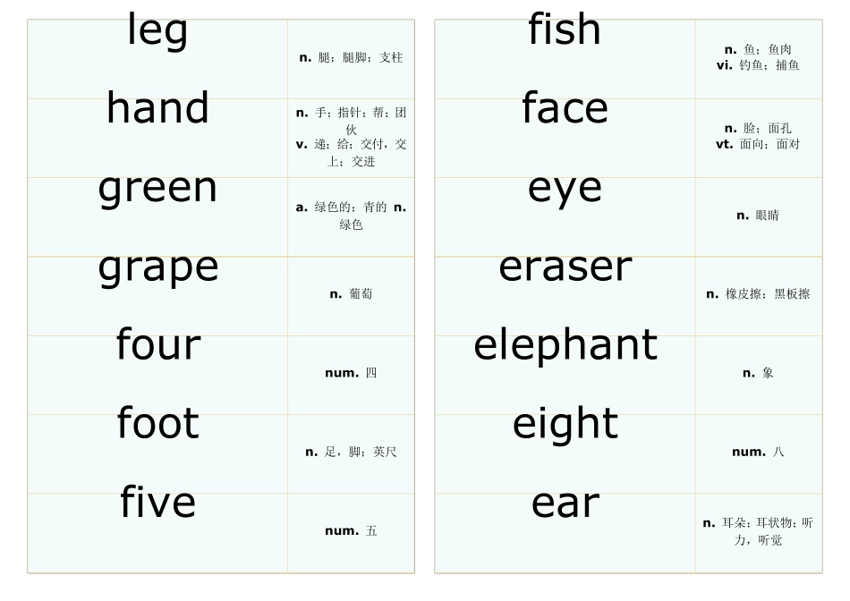850x601 pixels.
Task: Click on the word "green"
Action: coord(157,189)
